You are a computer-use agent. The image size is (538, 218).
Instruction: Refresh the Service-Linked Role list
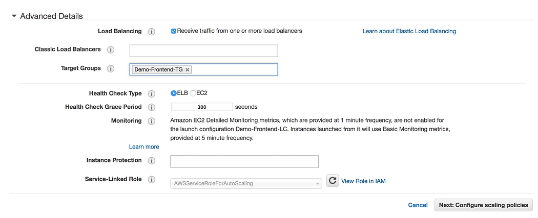(x=333, y=181)
